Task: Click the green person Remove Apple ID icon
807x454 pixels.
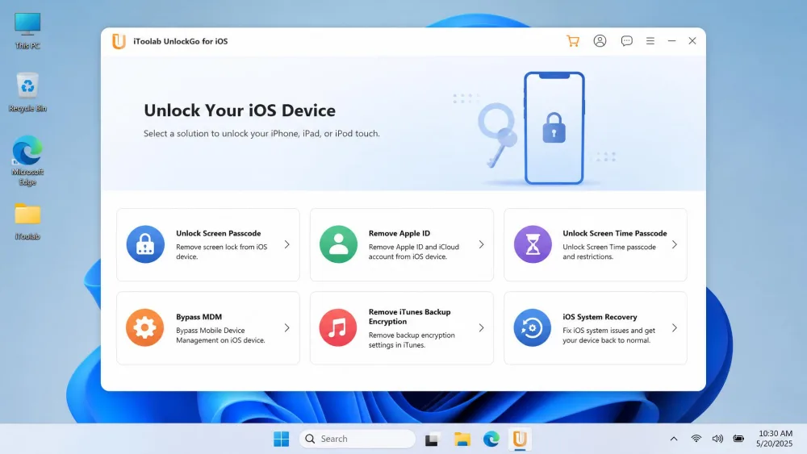Action: click(338, 244)
